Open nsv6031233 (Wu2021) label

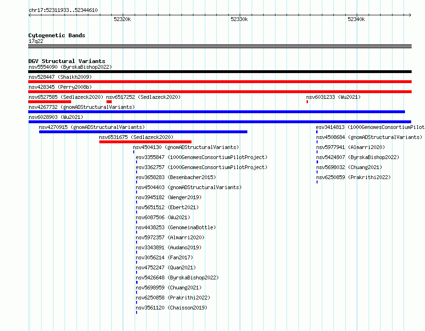(x=333, y=97)
